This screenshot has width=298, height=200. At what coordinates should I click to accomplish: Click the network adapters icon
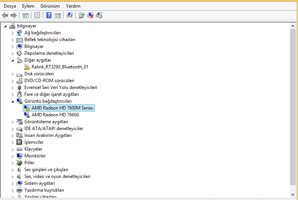(x=19, y=33)
